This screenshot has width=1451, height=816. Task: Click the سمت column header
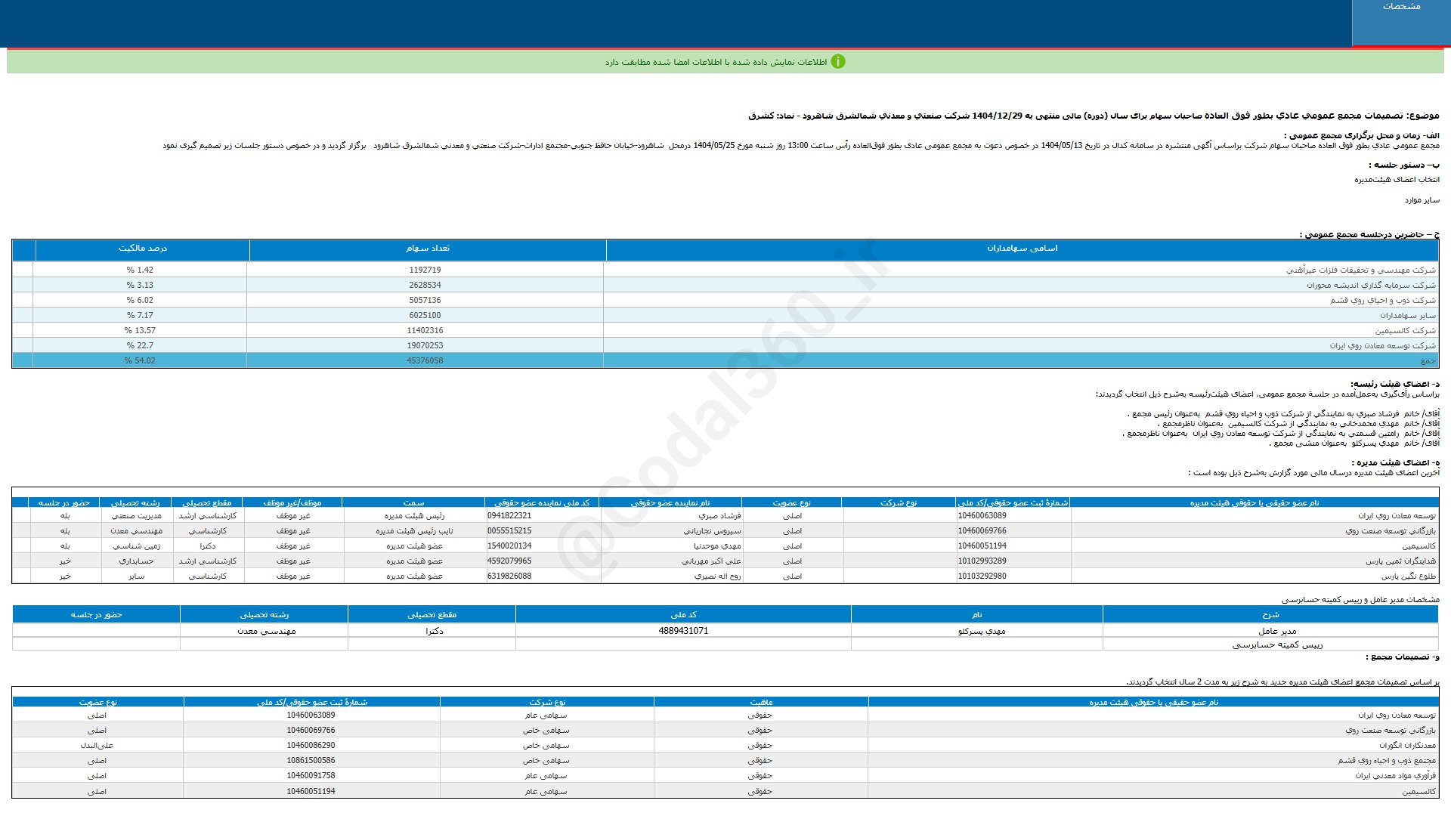413,502
